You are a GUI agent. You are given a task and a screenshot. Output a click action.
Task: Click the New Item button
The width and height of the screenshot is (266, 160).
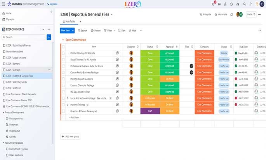[66, 31]
